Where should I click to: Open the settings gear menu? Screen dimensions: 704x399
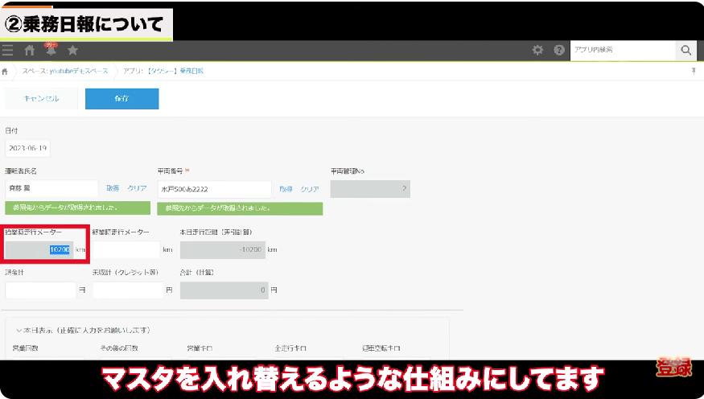click(537, 50)
